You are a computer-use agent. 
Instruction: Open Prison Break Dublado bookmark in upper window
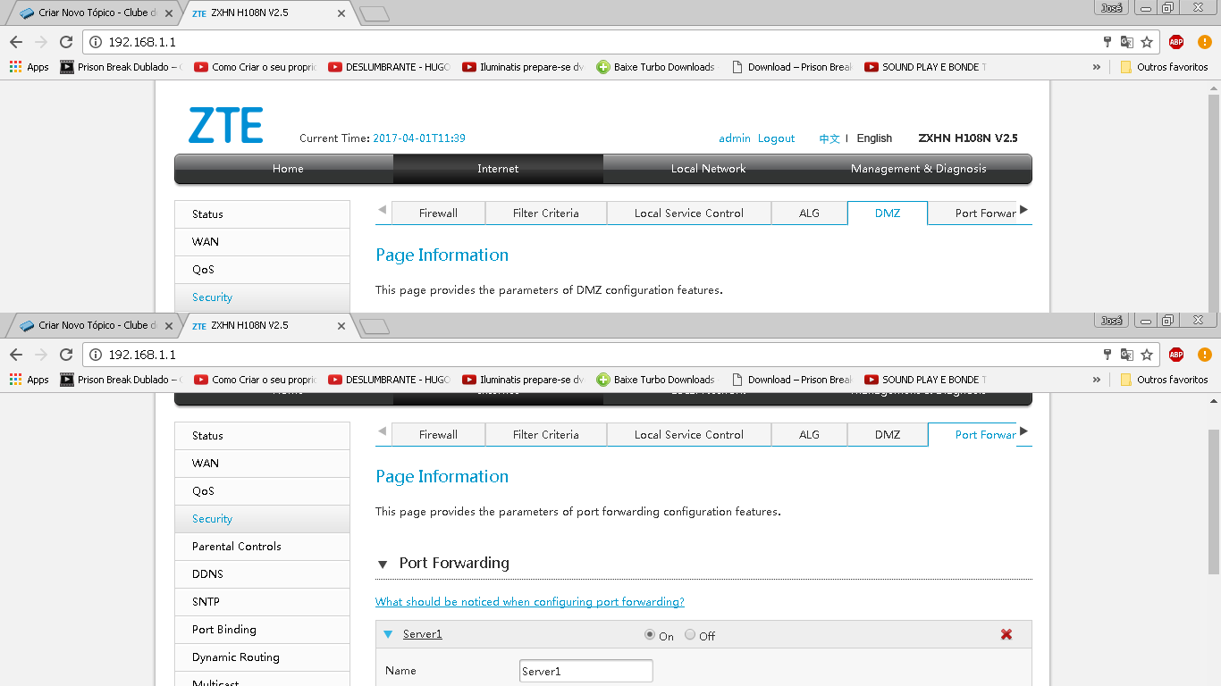point(121,67)
